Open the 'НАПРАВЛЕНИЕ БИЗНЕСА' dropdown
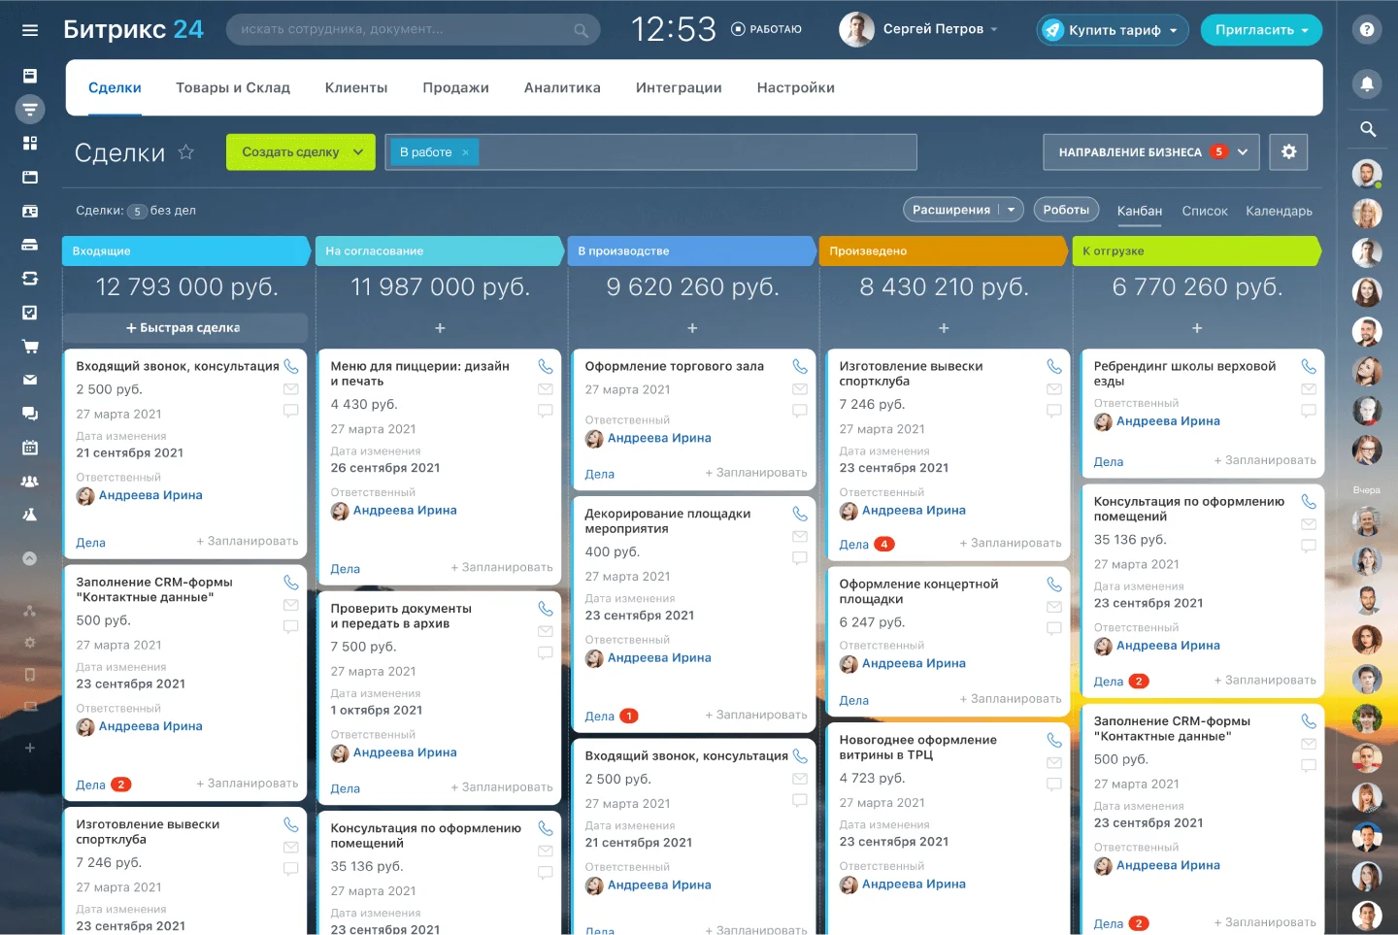 [1150, 151]
